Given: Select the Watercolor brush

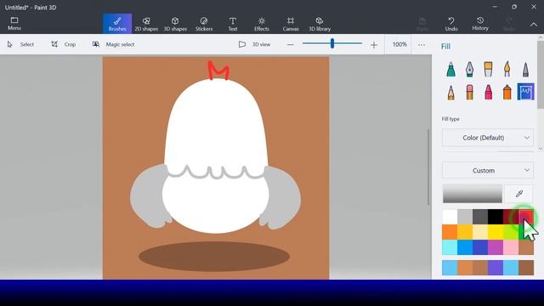Looking at the screenshot, I should click(507, 69).
